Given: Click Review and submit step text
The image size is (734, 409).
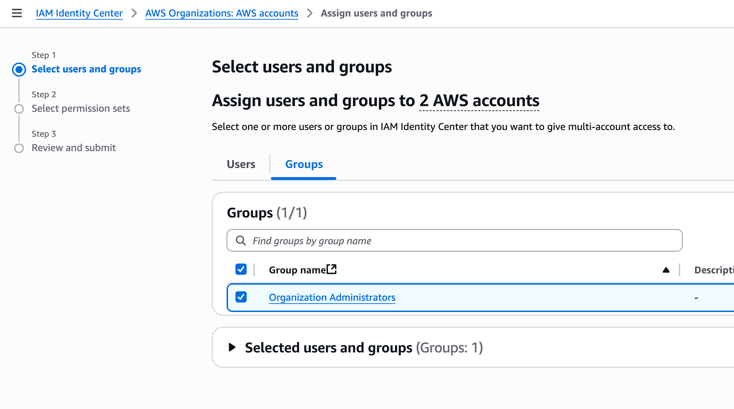Looking at the screenshot, I should pyautogui.click(x=74, y=148).
